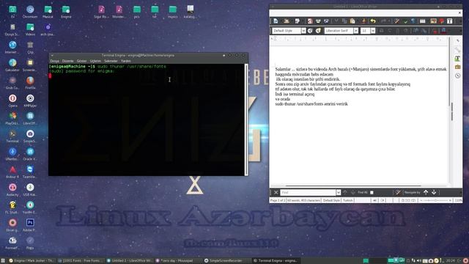Click the Turkish language status bar field

click(347, 200)
